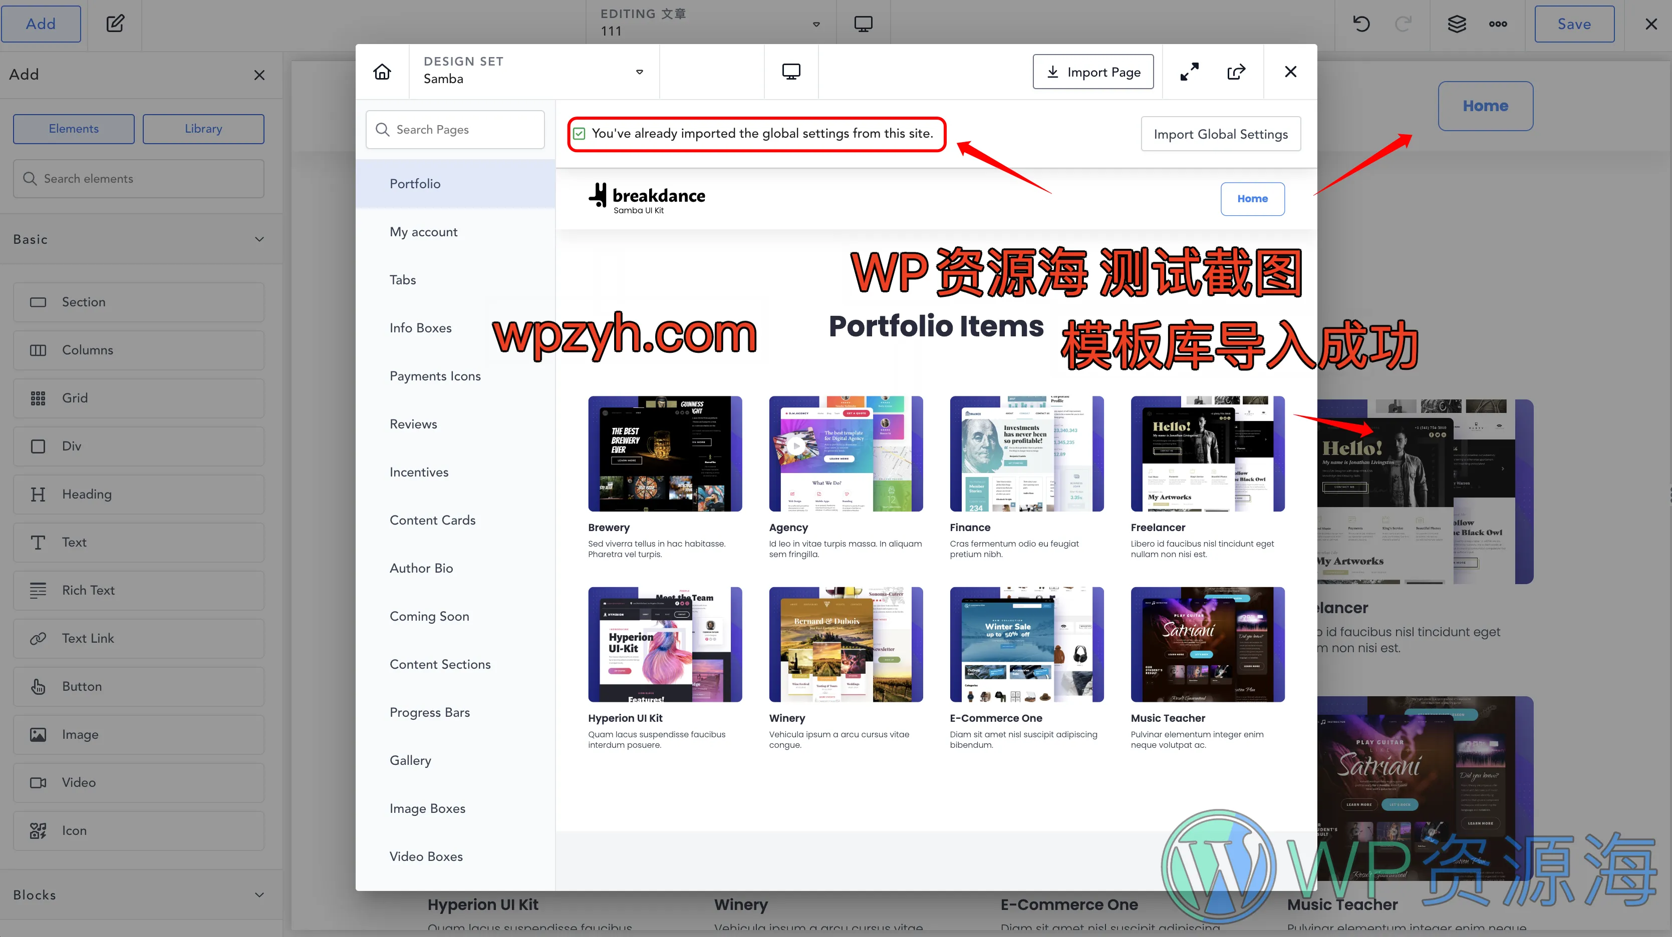The image size is (1672, 937).
Task: Click the page edit pencil icon beside Add
Action: pyautogui.click(x=115, y=24)
